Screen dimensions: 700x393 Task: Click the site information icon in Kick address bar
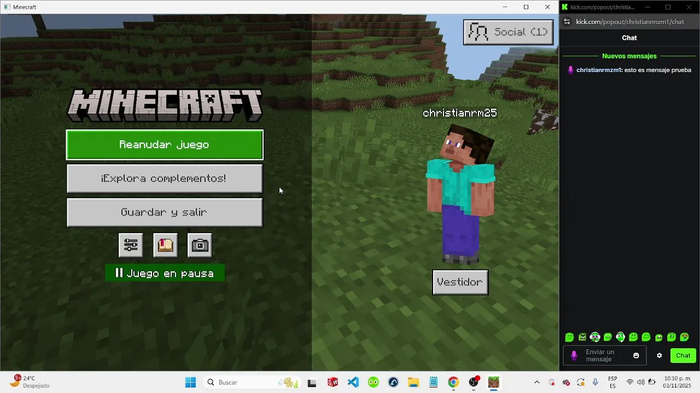point(567,22)
